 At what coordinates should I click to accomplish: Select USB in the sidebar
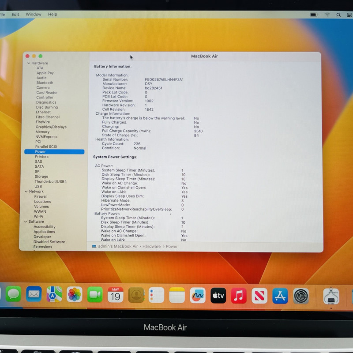click(x=38, y=186)
